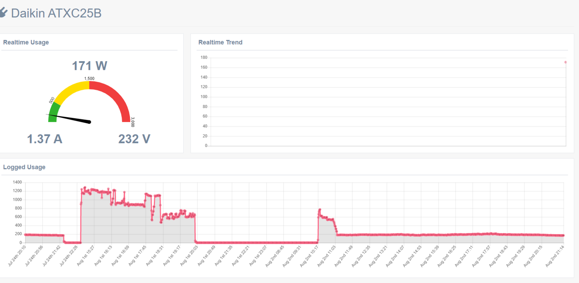579x283 pixels.
Task: Click the black gauge needle
Action: [x=69, y=118]
